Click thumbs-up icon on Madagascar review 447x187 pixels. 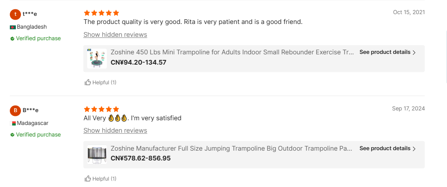pos(88,178)
